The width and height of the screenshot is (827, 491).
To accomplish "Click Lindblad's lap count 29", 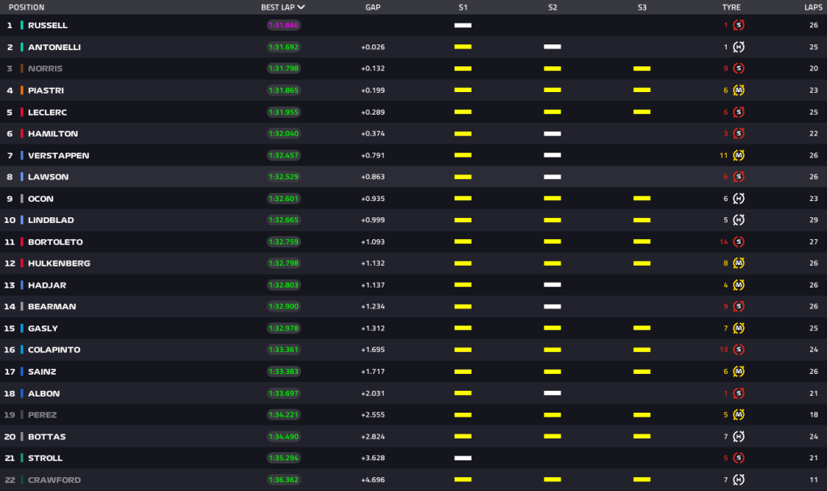I will (x=814, y=220).
